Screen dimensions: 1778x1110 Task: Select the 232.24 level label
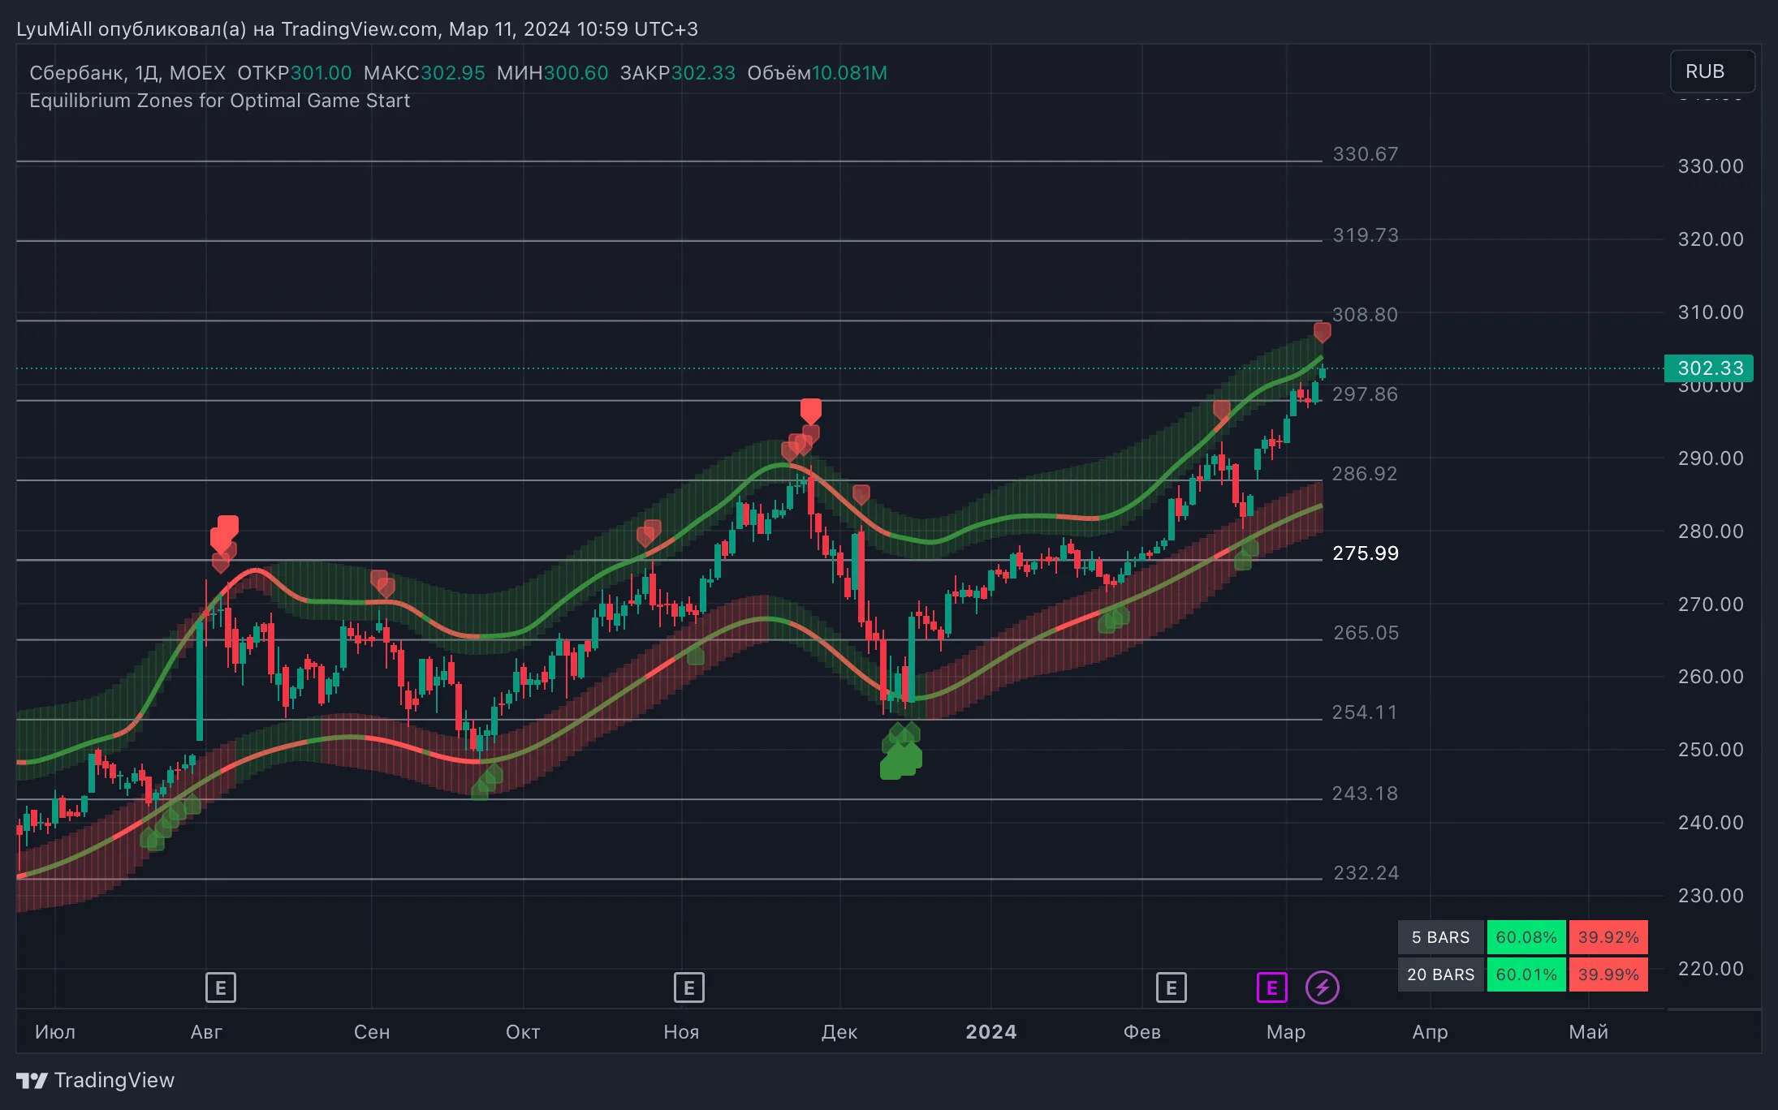coord(1366,873)
